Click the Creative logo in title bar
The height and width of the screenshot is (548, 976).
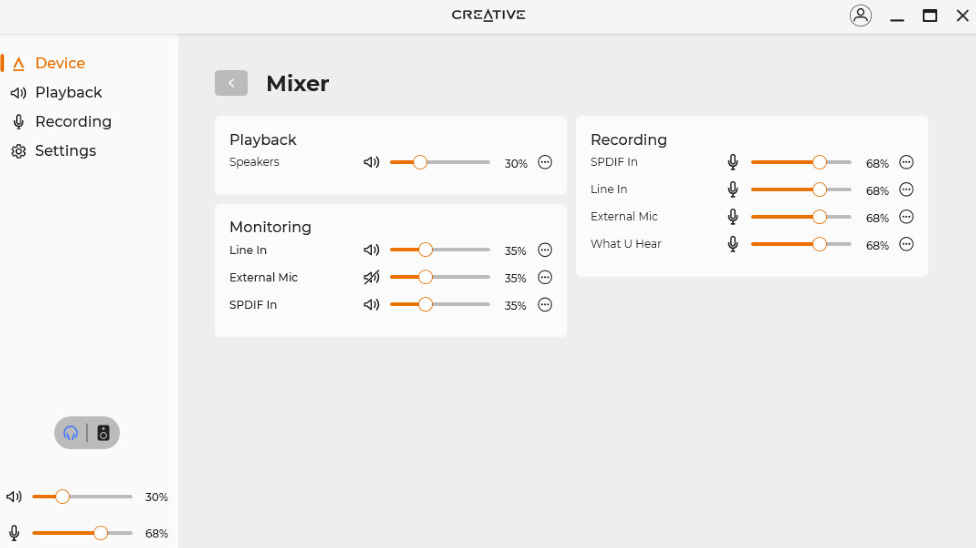click(488, 15)
